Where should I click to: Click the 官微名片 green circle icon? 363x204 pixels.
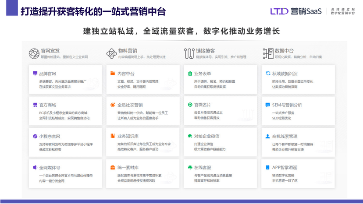[x=190, y=105]
